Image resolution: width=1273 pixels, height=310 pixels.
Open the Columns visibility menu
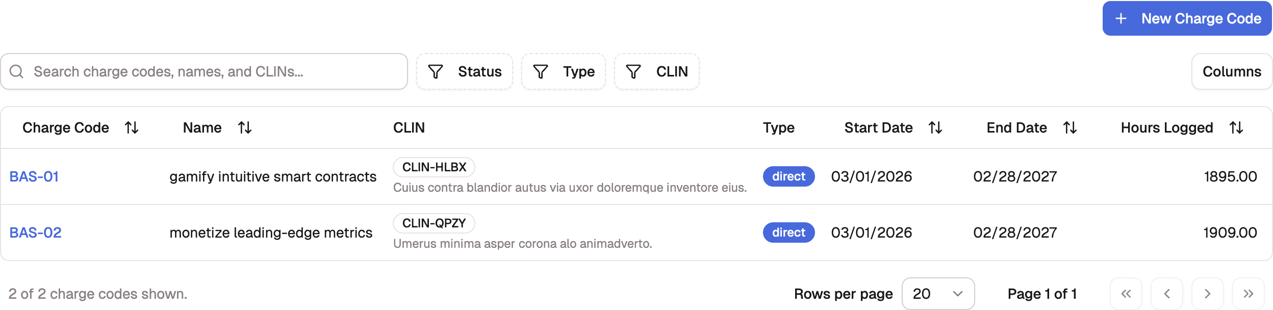[x=1232, y=71]
